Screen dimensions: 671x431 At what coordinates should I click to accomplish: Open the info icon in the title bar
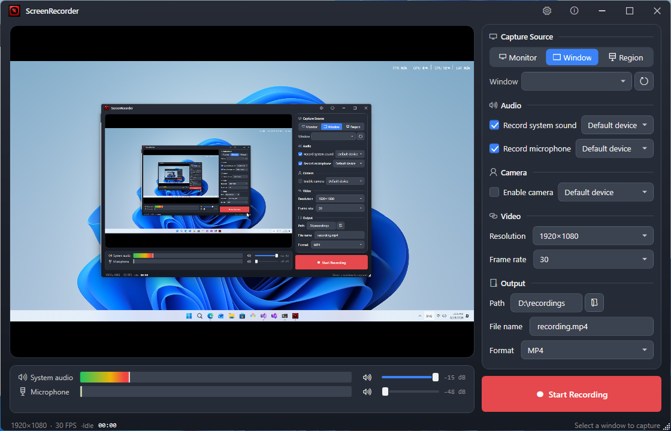point(575,11)
